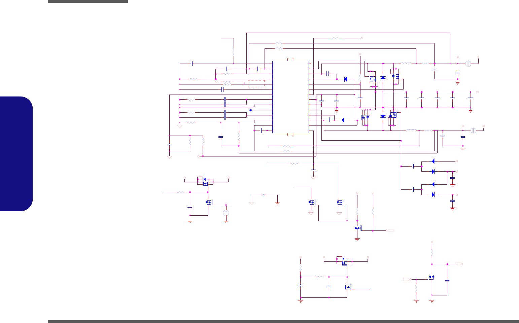Select the pink output port arrow above capacitor
The width and height of the screenshot is (519, 323).
[459, 264]
